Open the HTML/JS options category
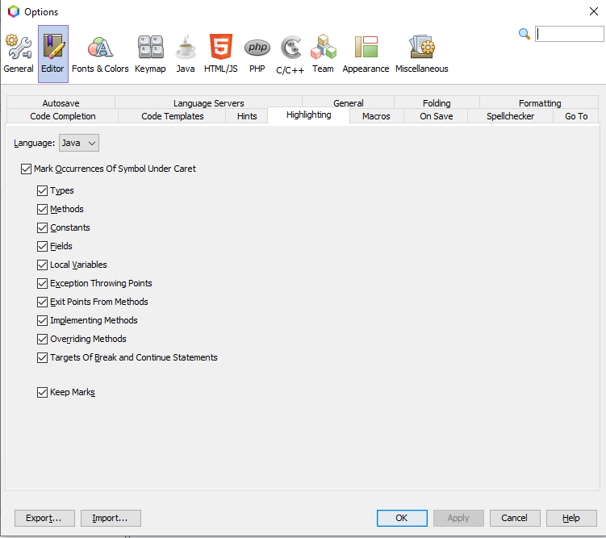606x538 pixels. click(220, 53)
